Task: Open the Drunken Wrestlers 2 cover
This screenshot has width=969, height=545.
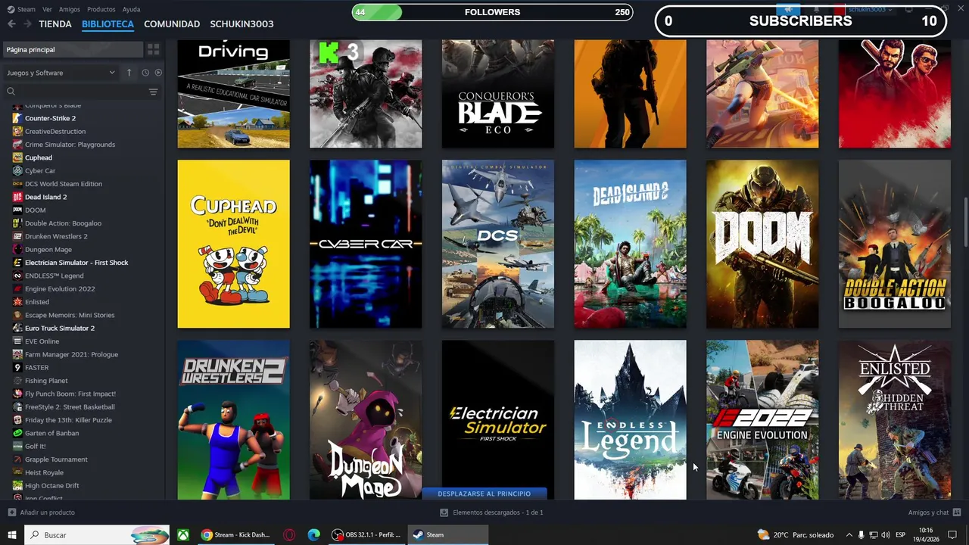Action: (x=233, y=420)
